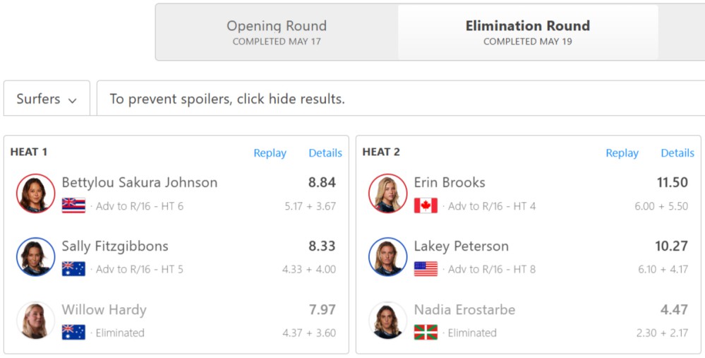The width and height of the screenshot is (705, 358).
Task: Open Erin Brooks' name link
Action: click(449, 183)
